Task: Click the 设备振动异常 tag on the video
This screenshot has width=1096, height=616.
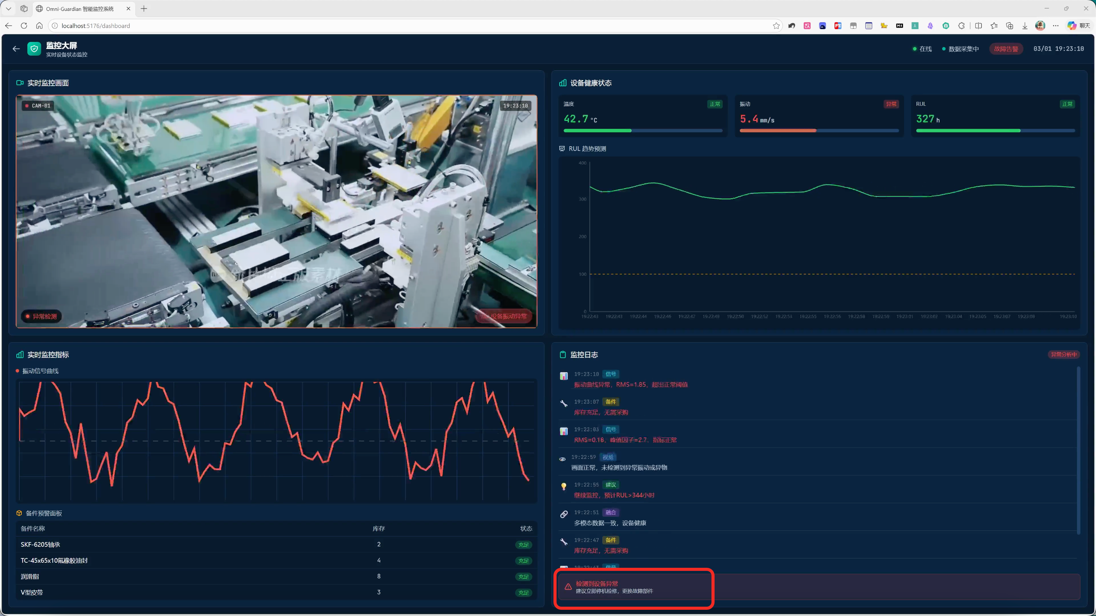Action: [504, 316]
